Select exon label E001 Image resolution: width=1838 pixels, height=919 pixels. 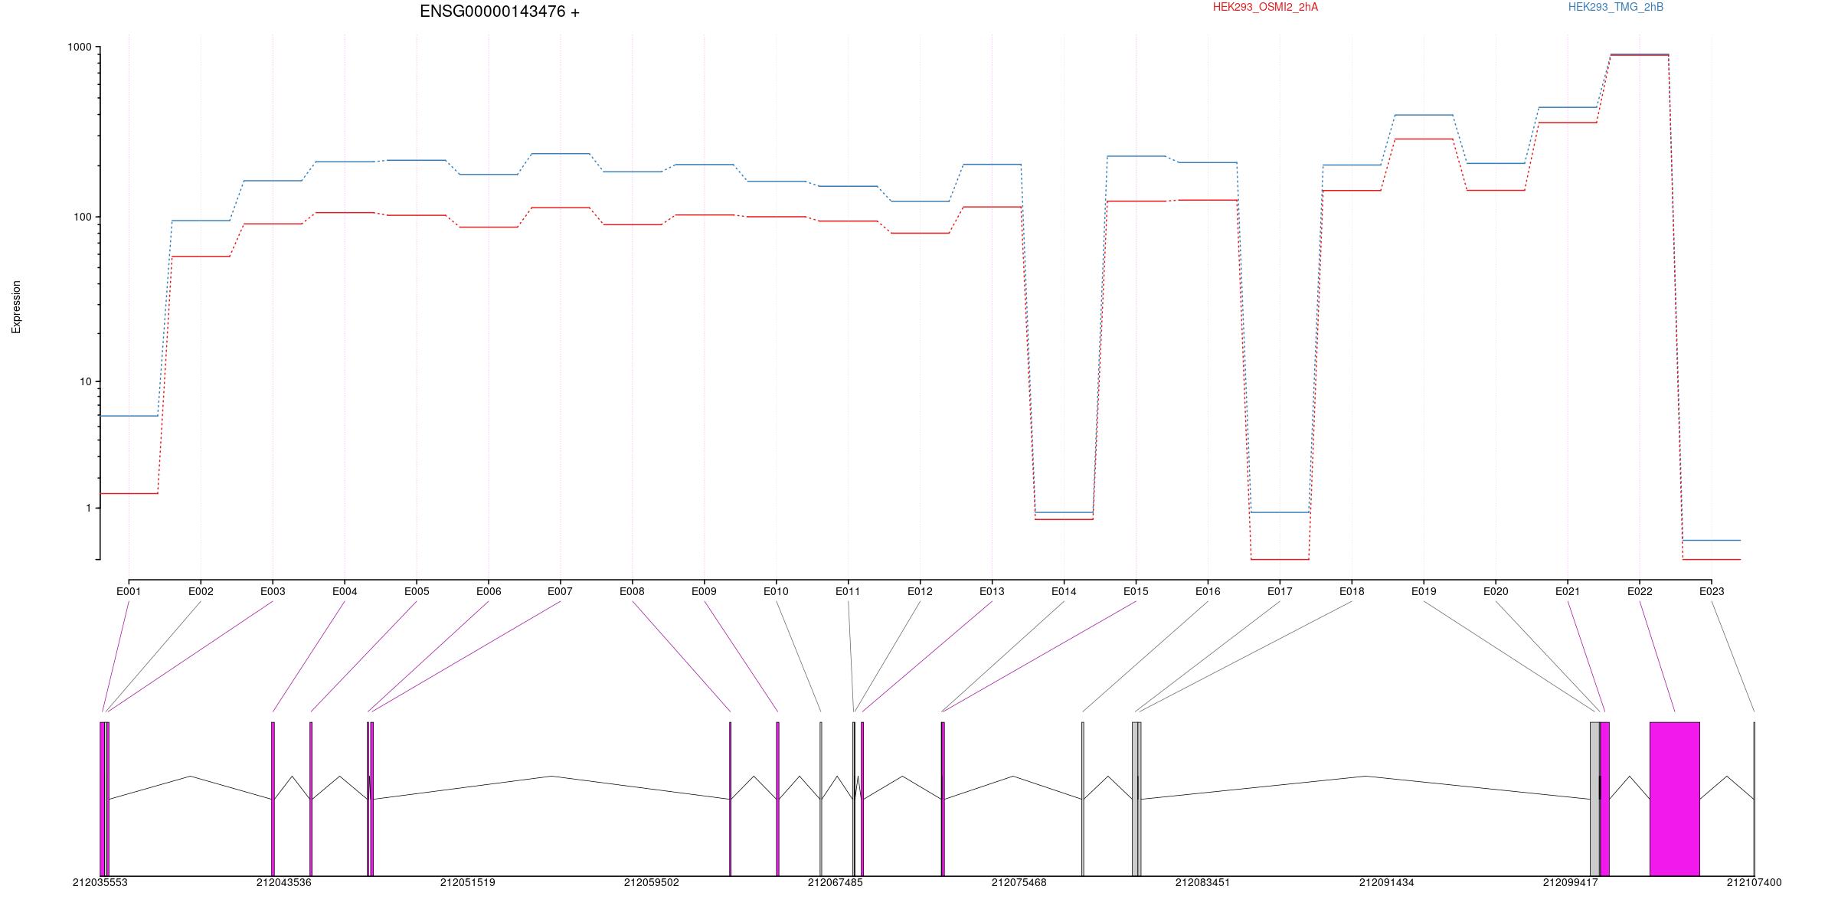(129, 591)
